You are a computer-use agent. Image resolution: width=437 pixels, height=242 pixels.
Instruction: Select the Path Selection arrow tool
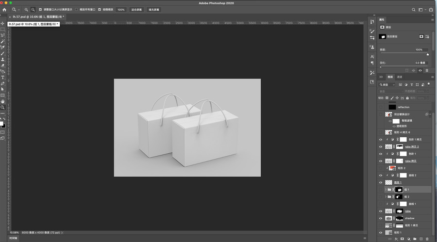coord(3,89)
